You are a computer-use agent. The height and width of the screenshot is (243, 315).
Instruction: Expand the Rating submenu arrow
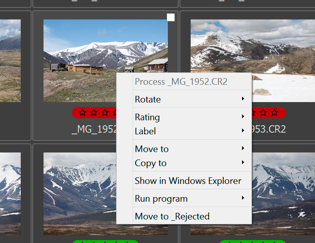point(243,117)
